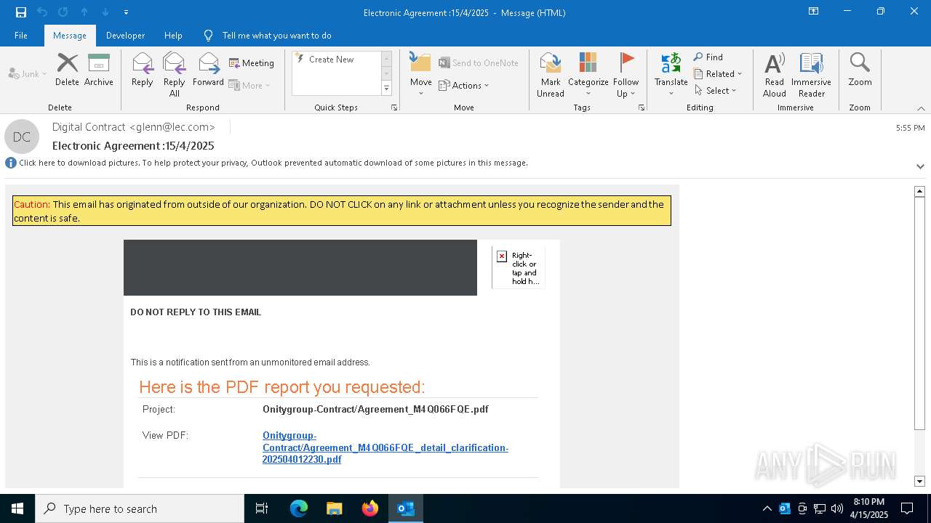Click the download pictures info bar
The height and width of the screenshot is (523, 931).
[273, 163]
